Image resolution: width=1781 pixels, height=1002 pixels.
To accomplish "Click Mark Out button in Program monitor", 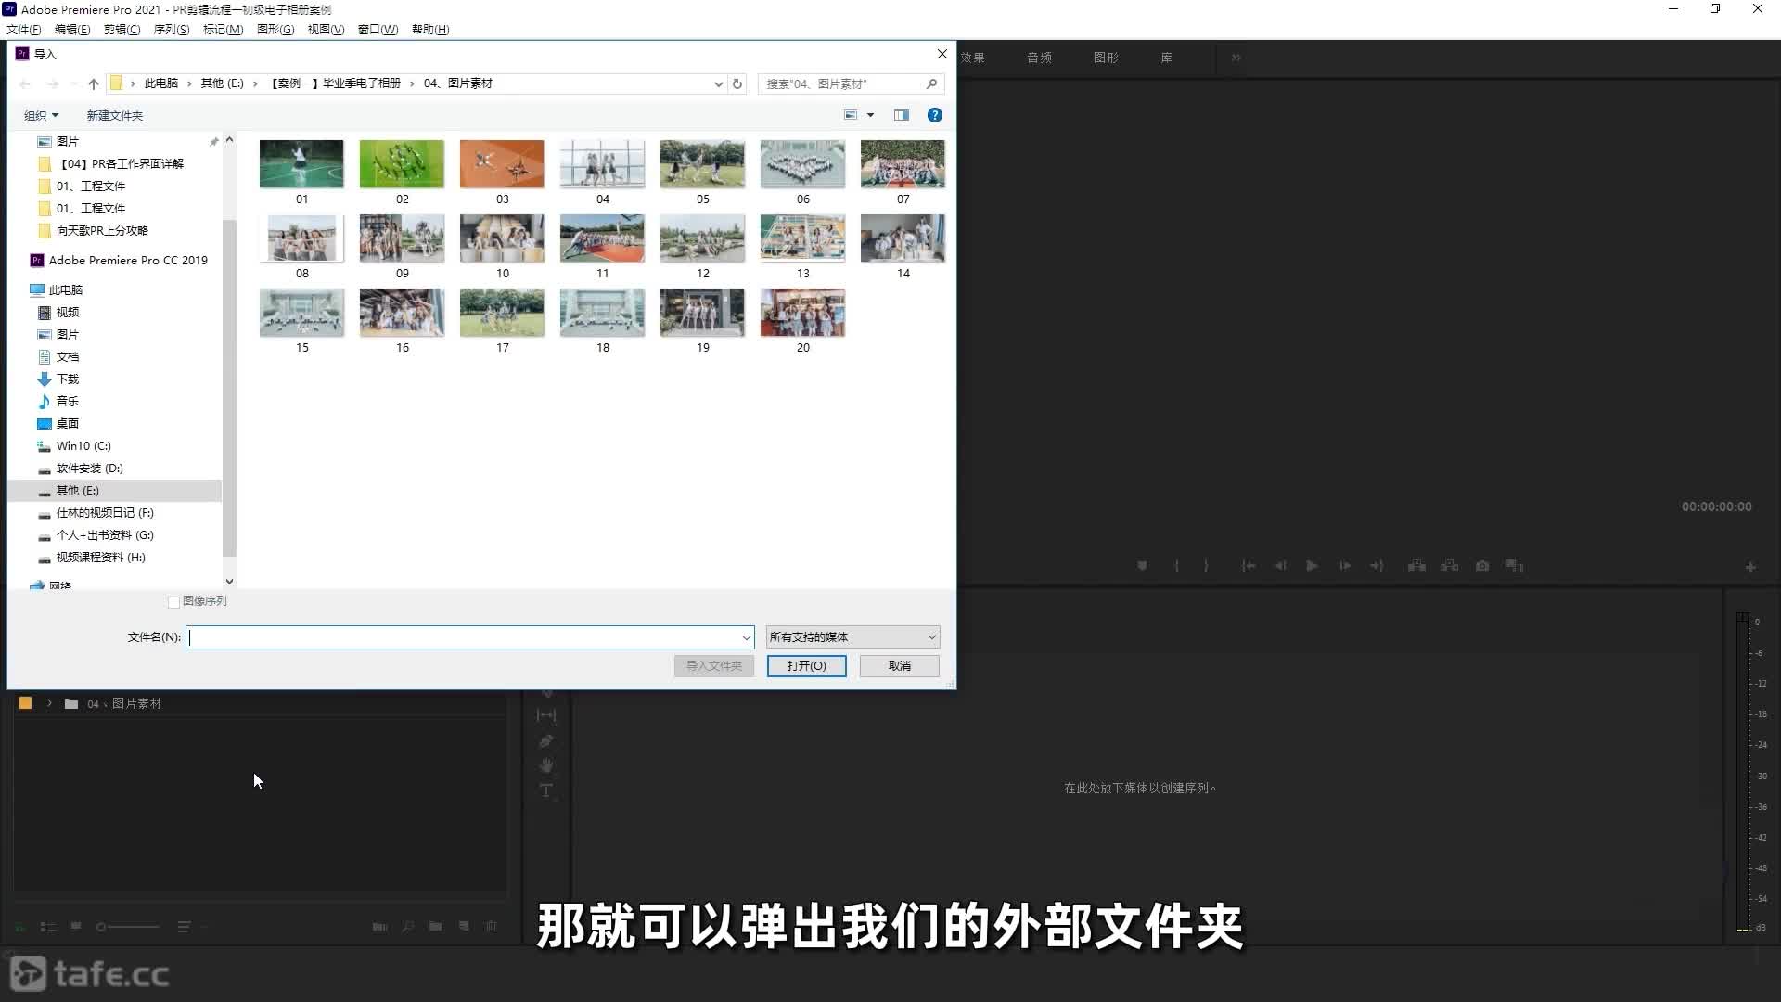I will pos(1206,566).
